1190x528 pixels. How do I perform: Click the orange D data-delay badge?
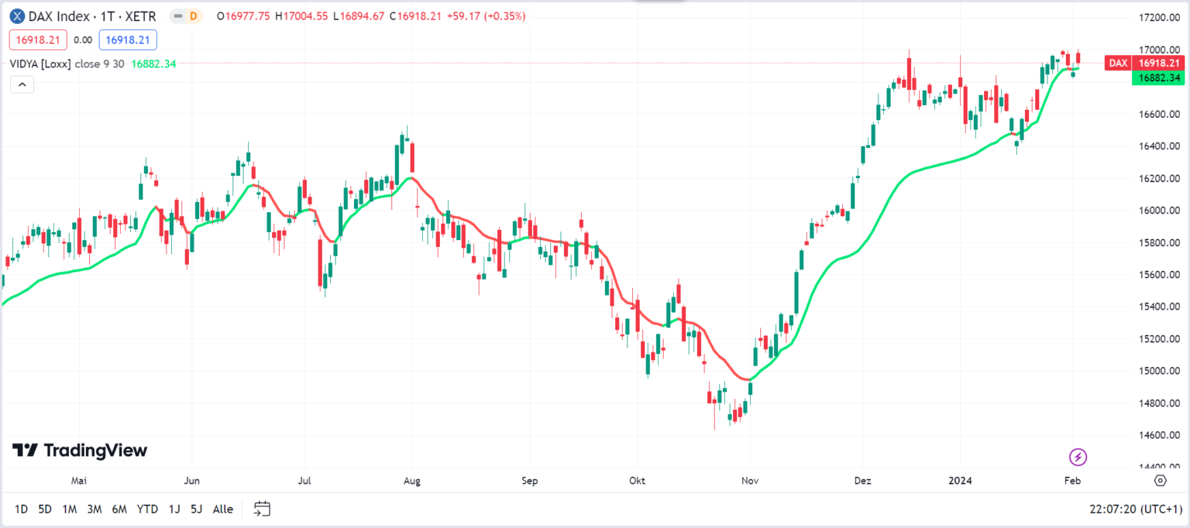coord(193,16)
